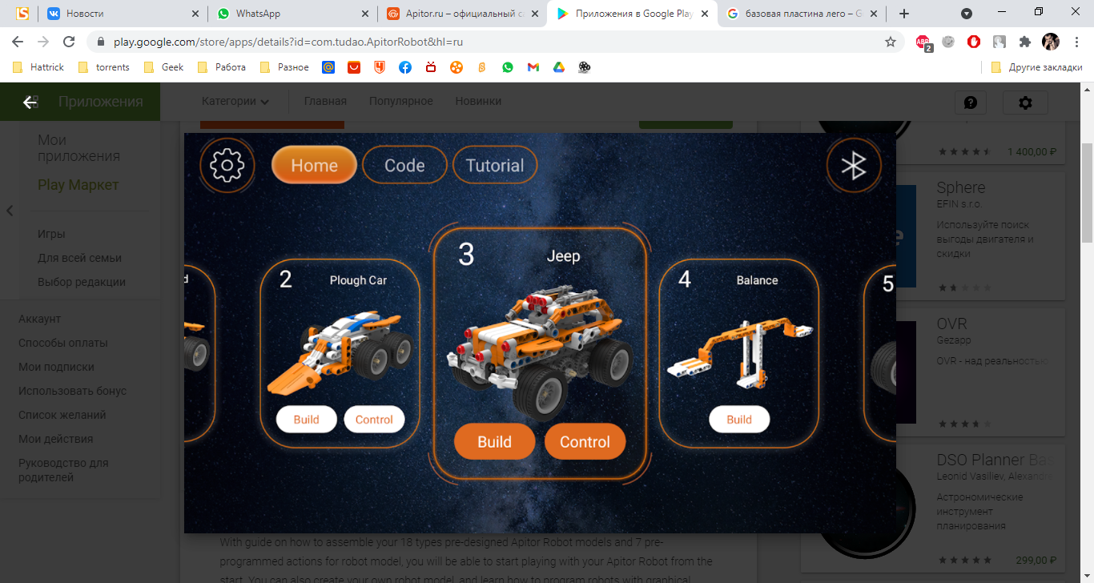Image resolution: width=1094 pixels, height=583 pixels.
Task: Select the Code tab in app screenshot
Action: (404, 166)
